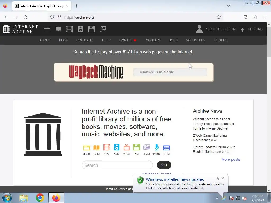Open the CONTACT menu item
The image size is (271, 203).
pyautogui.click(x=153, y=40)
